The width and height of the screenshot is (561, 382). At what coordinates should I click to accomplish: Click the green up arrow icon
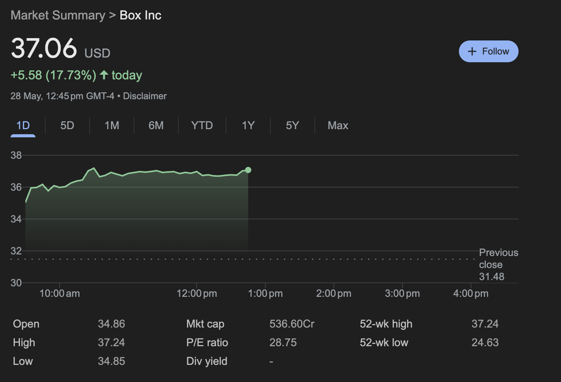pos(104,75)
